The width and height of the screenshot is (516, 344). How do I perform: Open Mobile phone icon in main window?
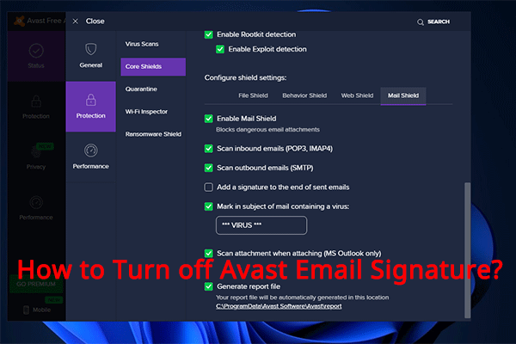pyautogui.click(x=27, y=310)
